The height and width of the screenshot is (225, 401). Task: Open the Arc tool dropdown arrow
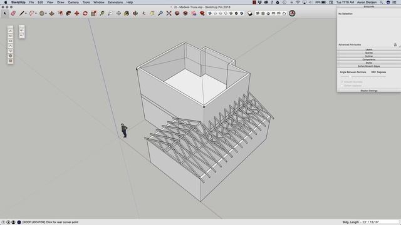(36, 14)
